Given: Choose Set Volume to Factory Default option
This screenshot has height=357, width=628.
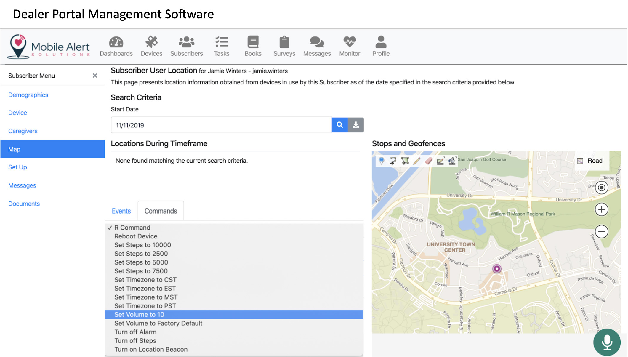Looking at the screenshot, I should [x=158, y=323].
